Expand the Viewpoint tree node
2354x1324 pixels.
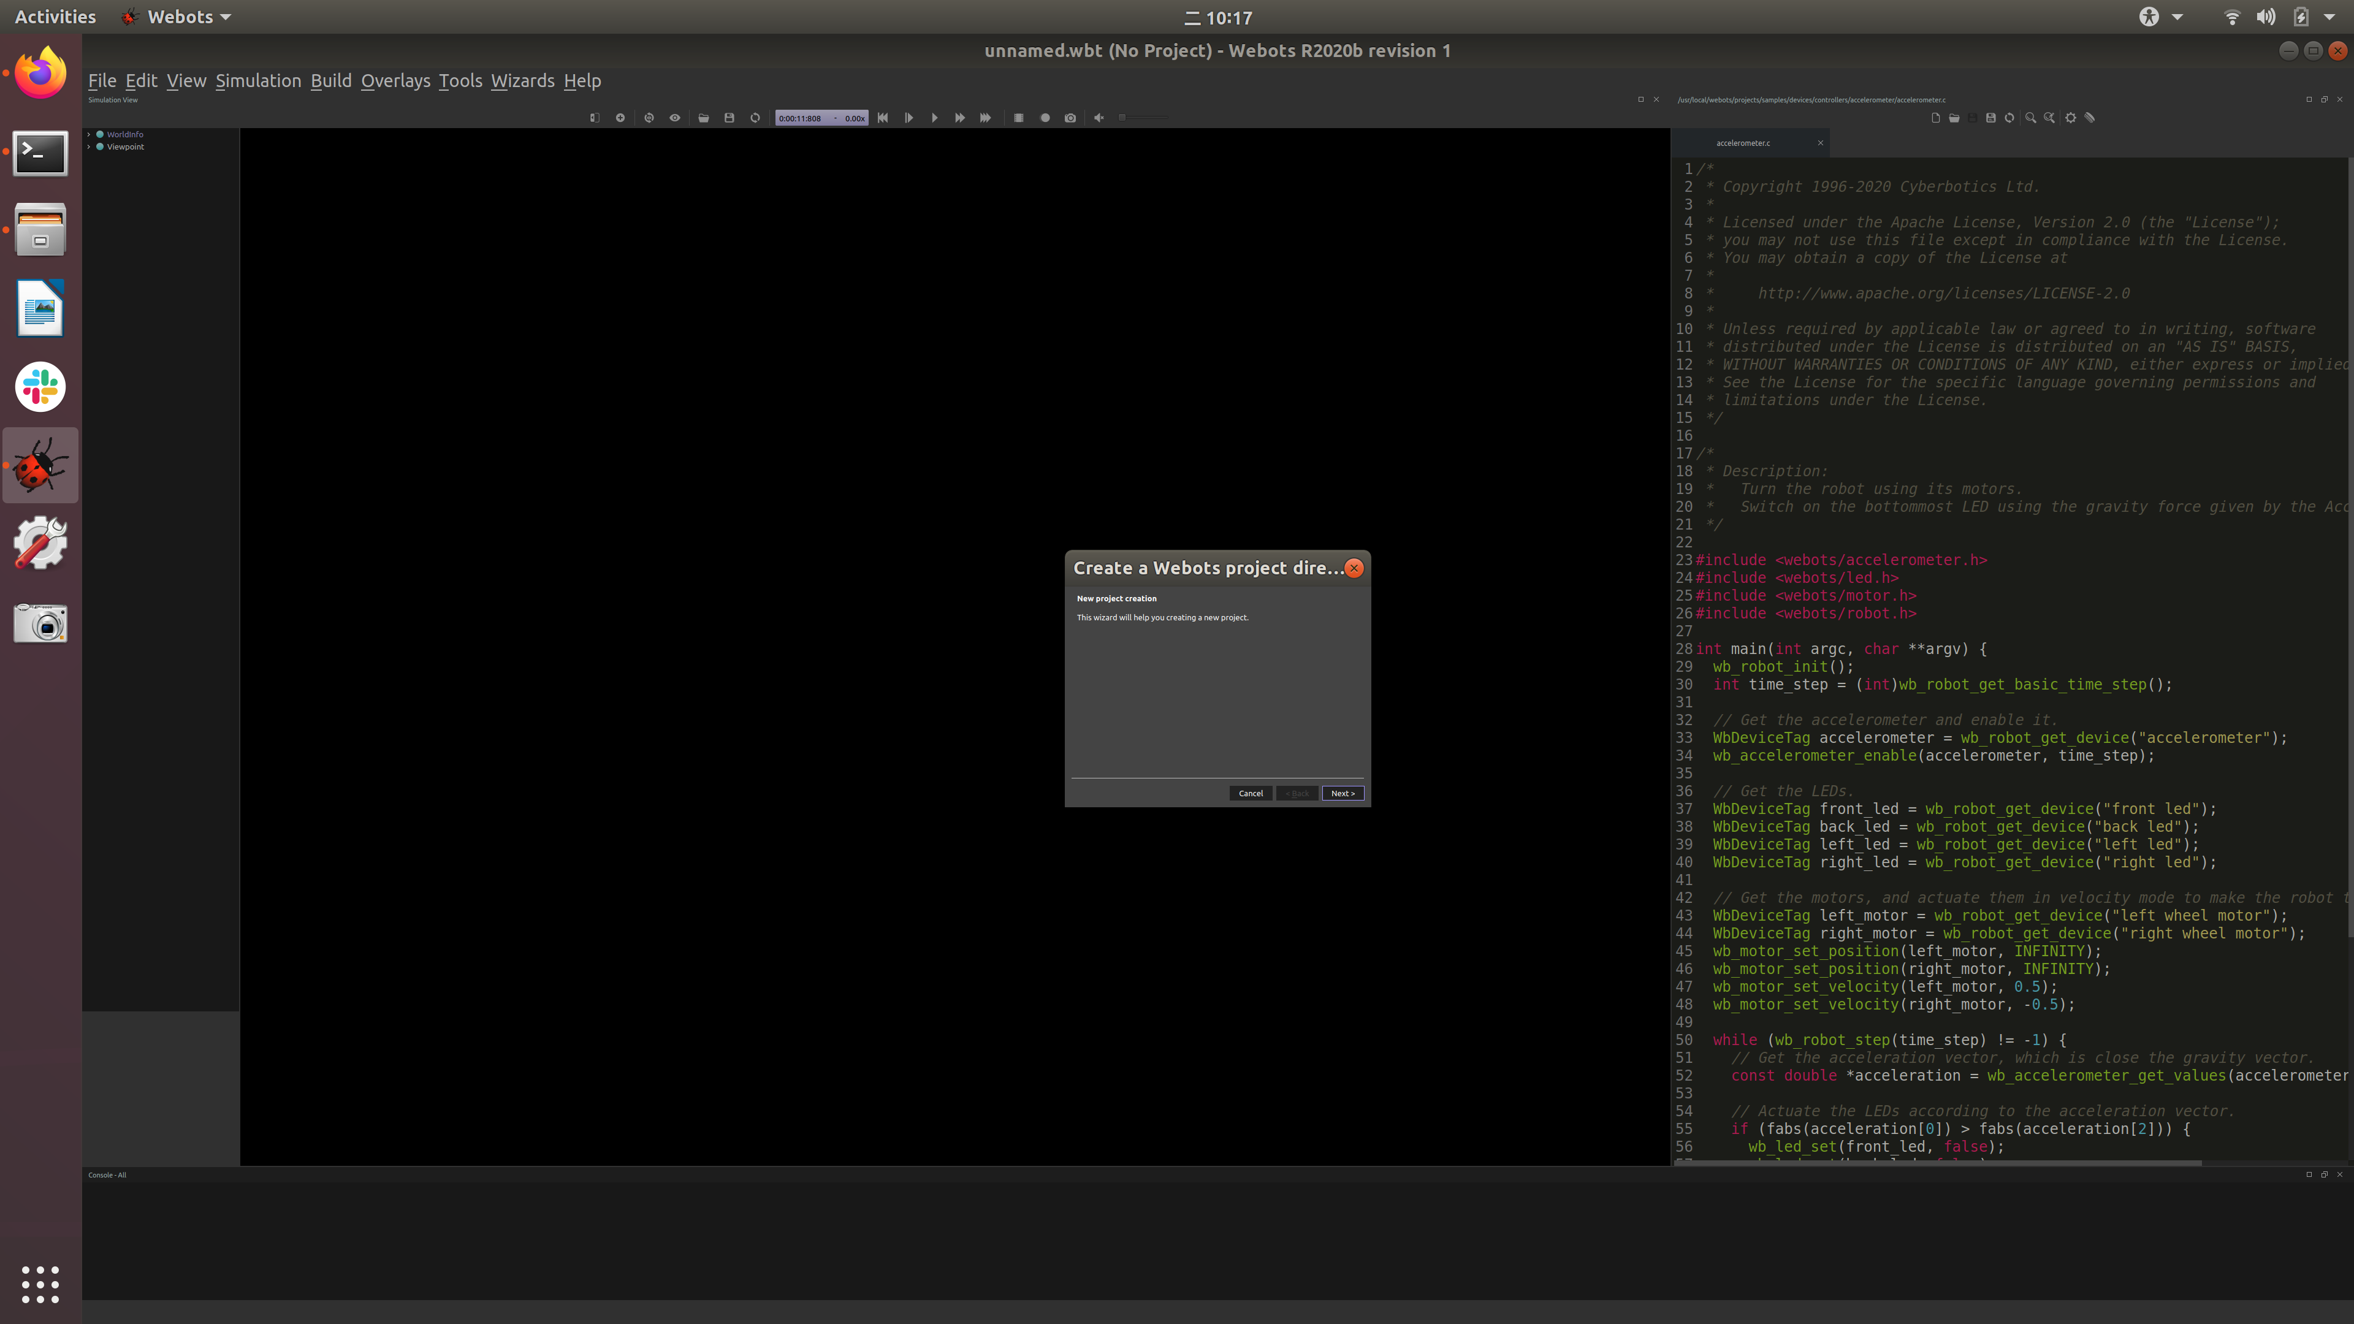click(x=89, y=146)
